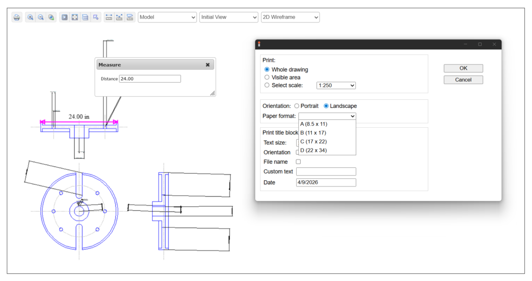Select the Whole drawing radio button
This screenshot has width=532, height=281.
click(267, 70)
